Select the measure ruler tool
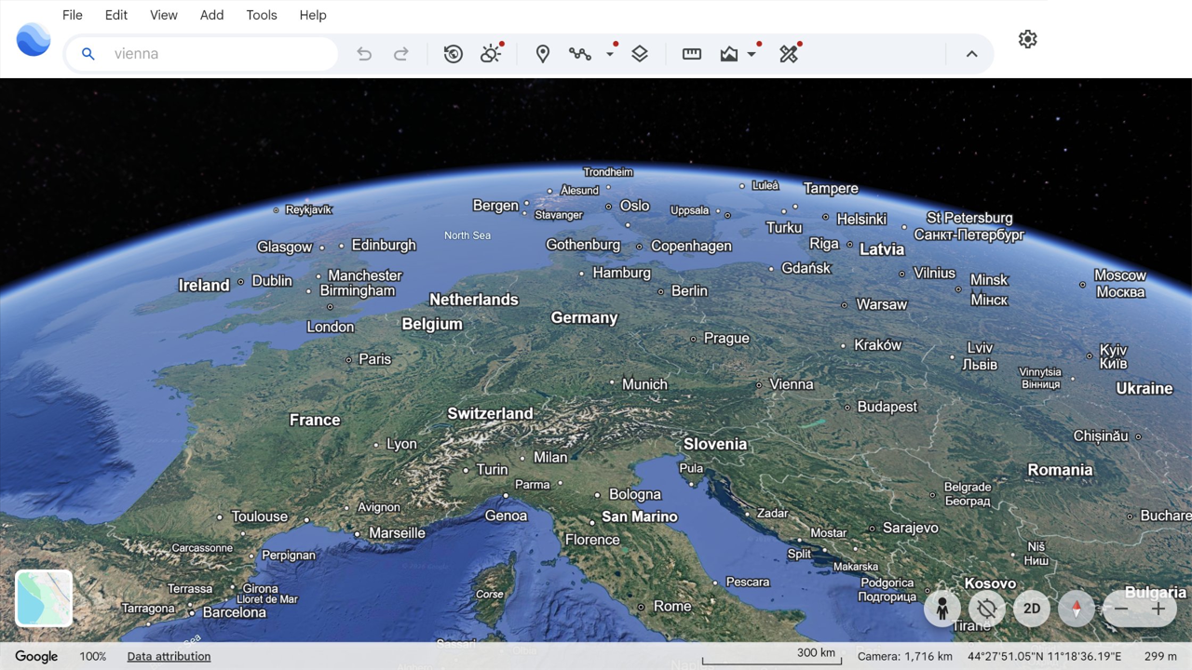1192x670 pixels. 692,54
